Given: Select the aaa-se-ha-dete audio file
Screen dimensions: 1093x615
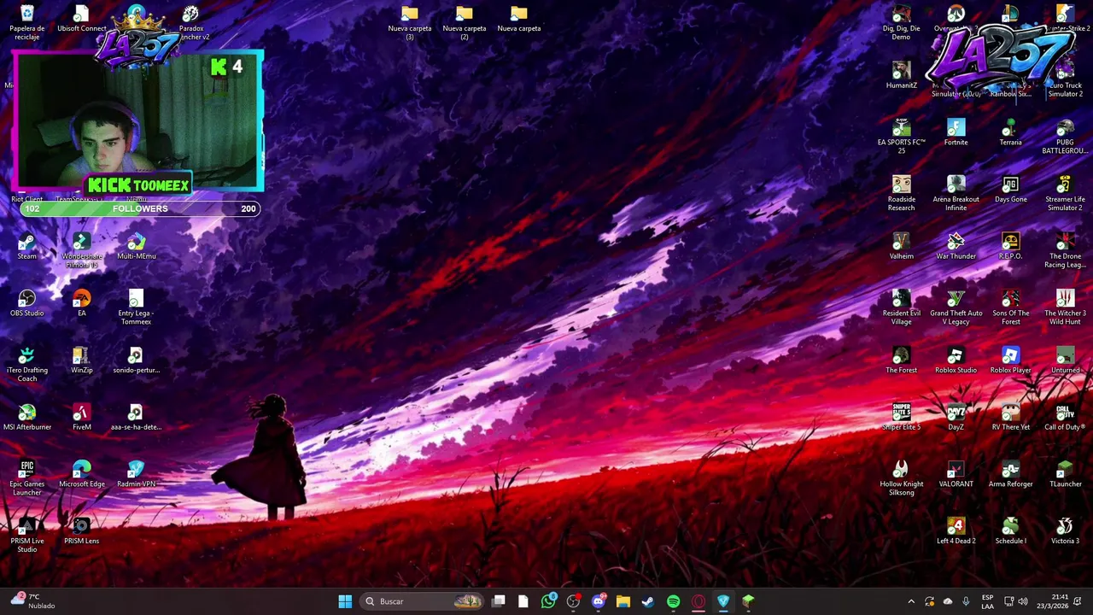Looking at the screenshot, I should tap(137, 418).
